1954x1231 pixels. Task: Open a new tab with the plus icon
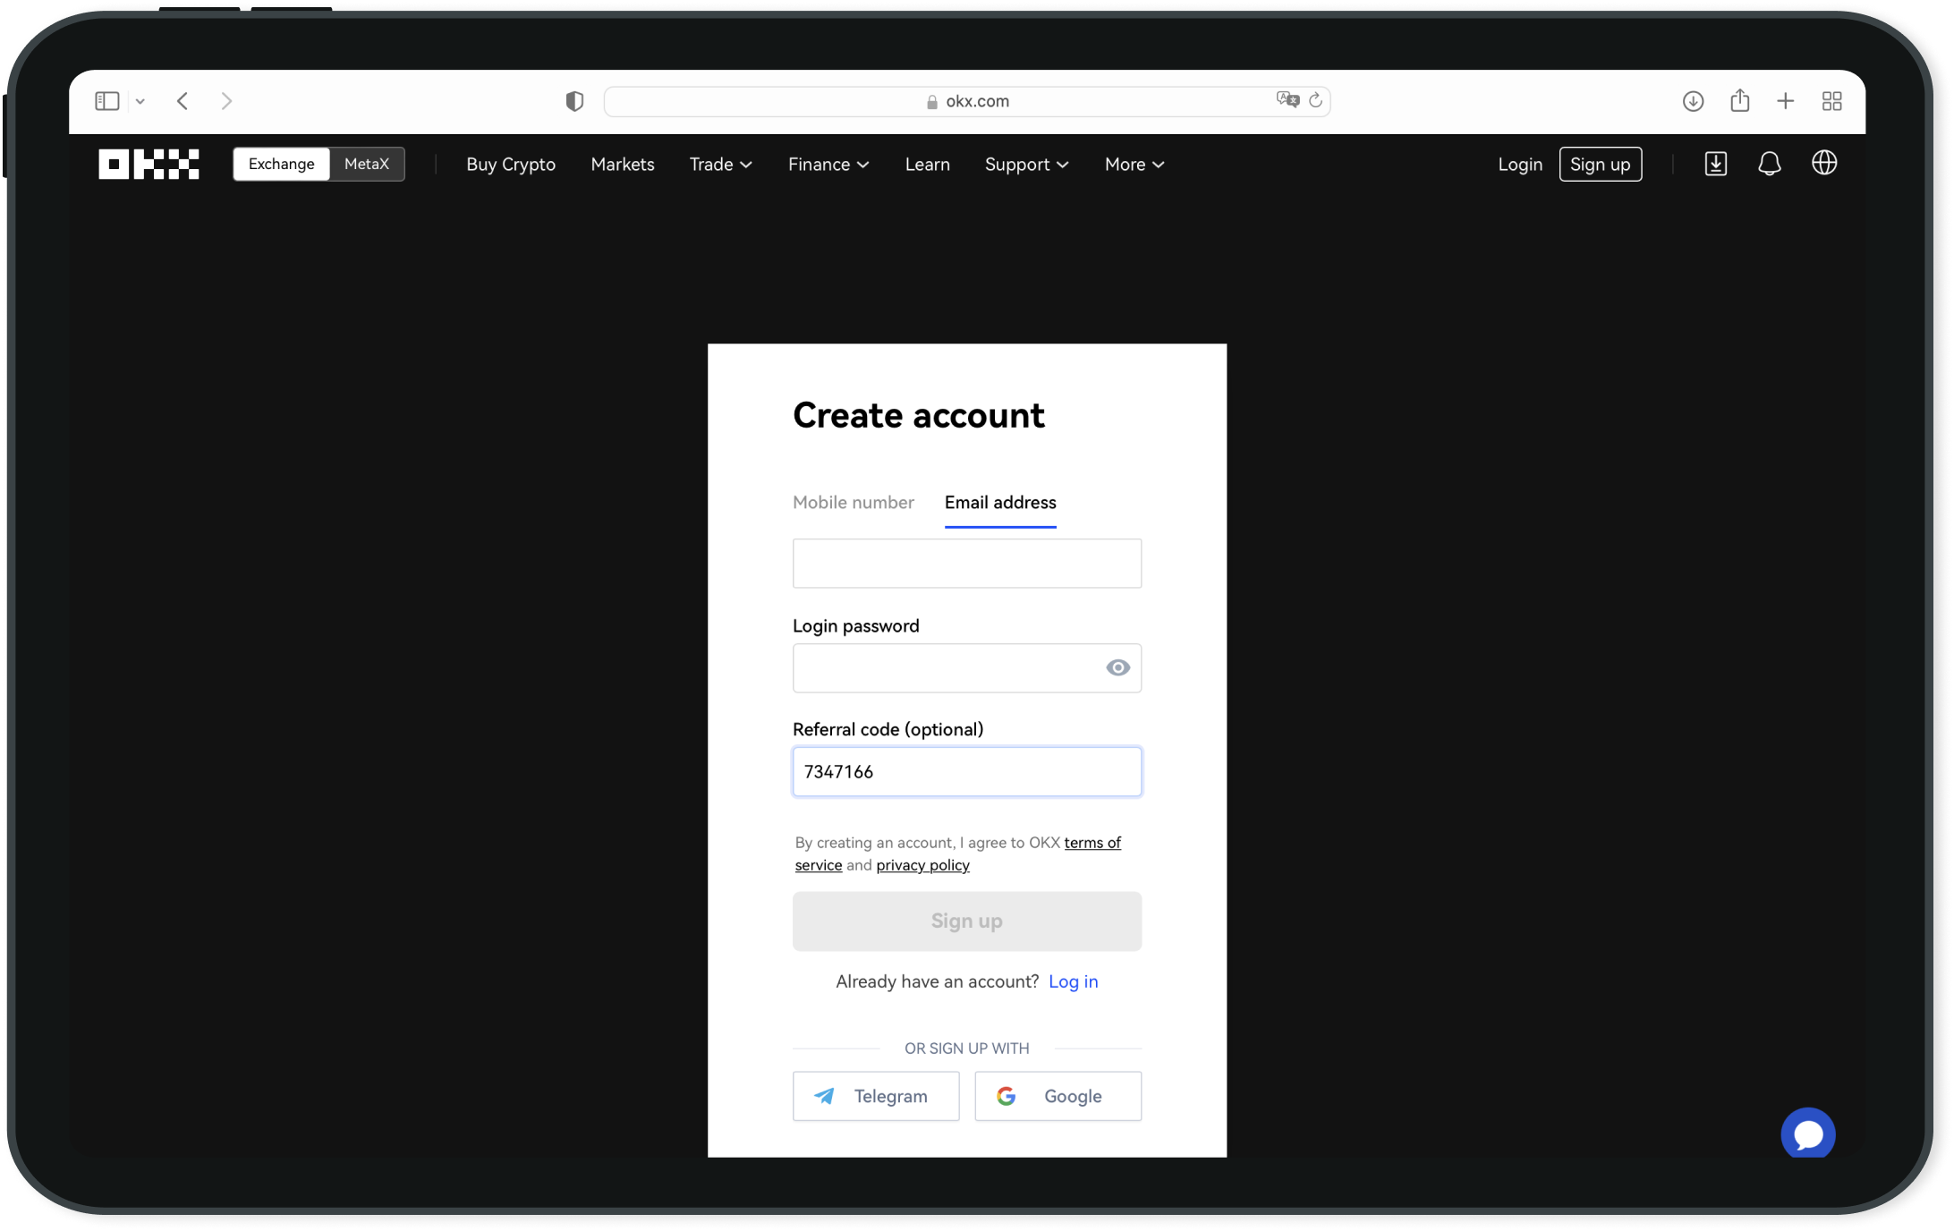click(x=1786, y=101)
